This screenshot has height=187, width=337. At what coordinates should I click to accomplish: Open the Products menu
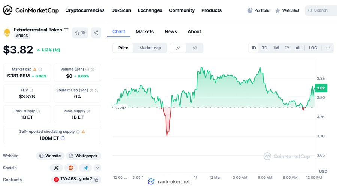pos(212,10)
